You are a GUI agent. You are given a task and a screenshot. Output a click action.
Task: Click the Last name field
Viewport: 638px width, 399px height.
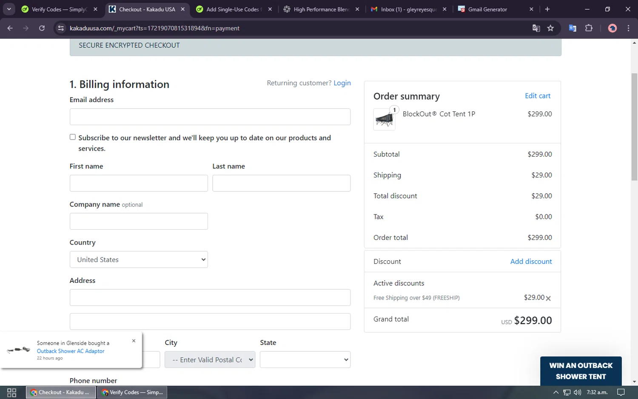pyautogui.click(x=281, y=183)
